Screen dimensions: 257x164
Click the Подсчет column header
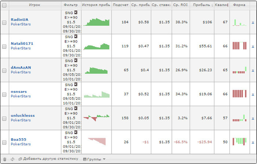click(x=121, y=5)
